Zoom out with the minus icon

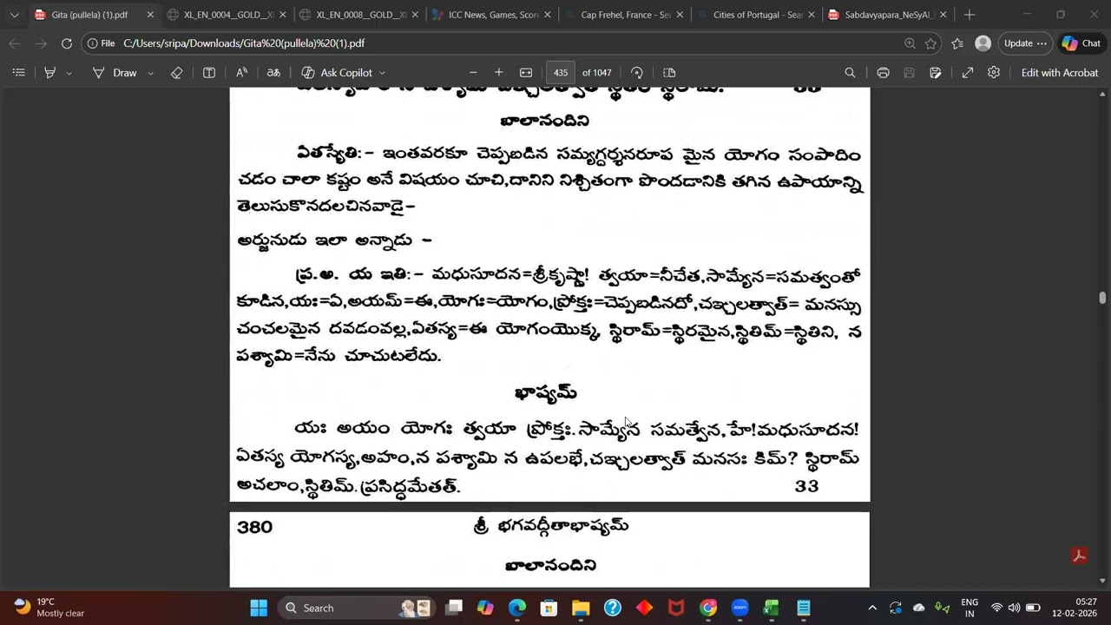tap(473, 73)
